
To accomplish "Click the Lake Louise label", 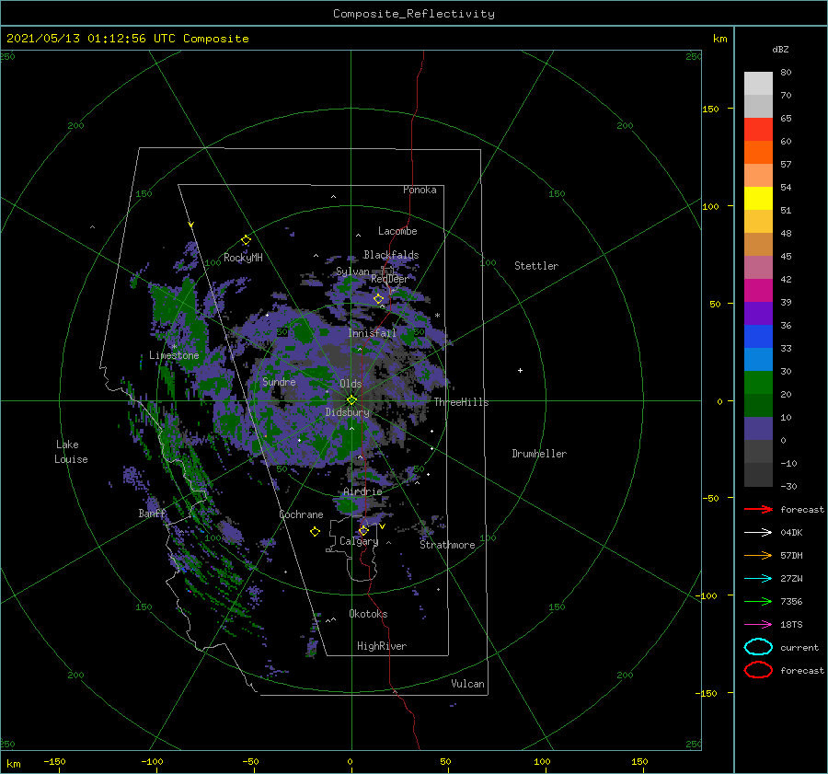I will point(71,452).
